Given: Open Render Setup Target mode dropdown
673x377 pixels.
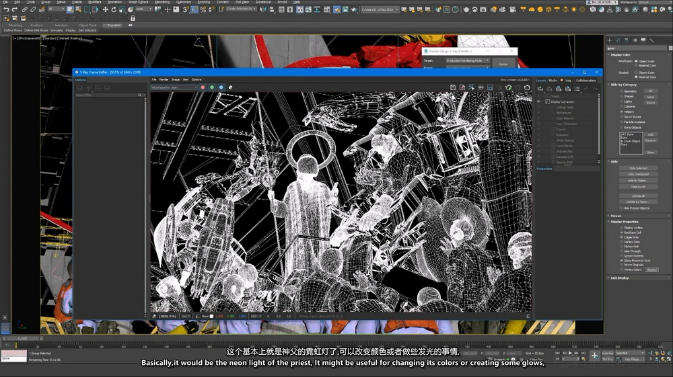Looking at the screenshot, I should [468, 60].
